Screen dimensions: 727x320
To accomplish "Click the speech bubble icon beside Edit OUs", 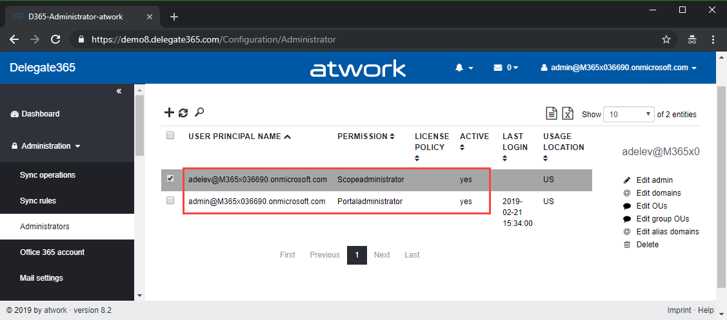I will 627,206.
